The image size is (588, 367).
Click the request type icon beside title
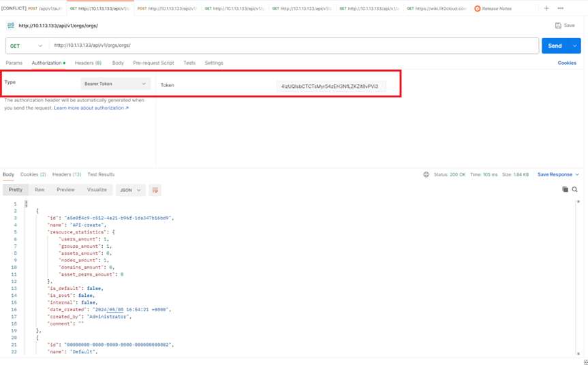pyautogui.click(x=10, y=26)
